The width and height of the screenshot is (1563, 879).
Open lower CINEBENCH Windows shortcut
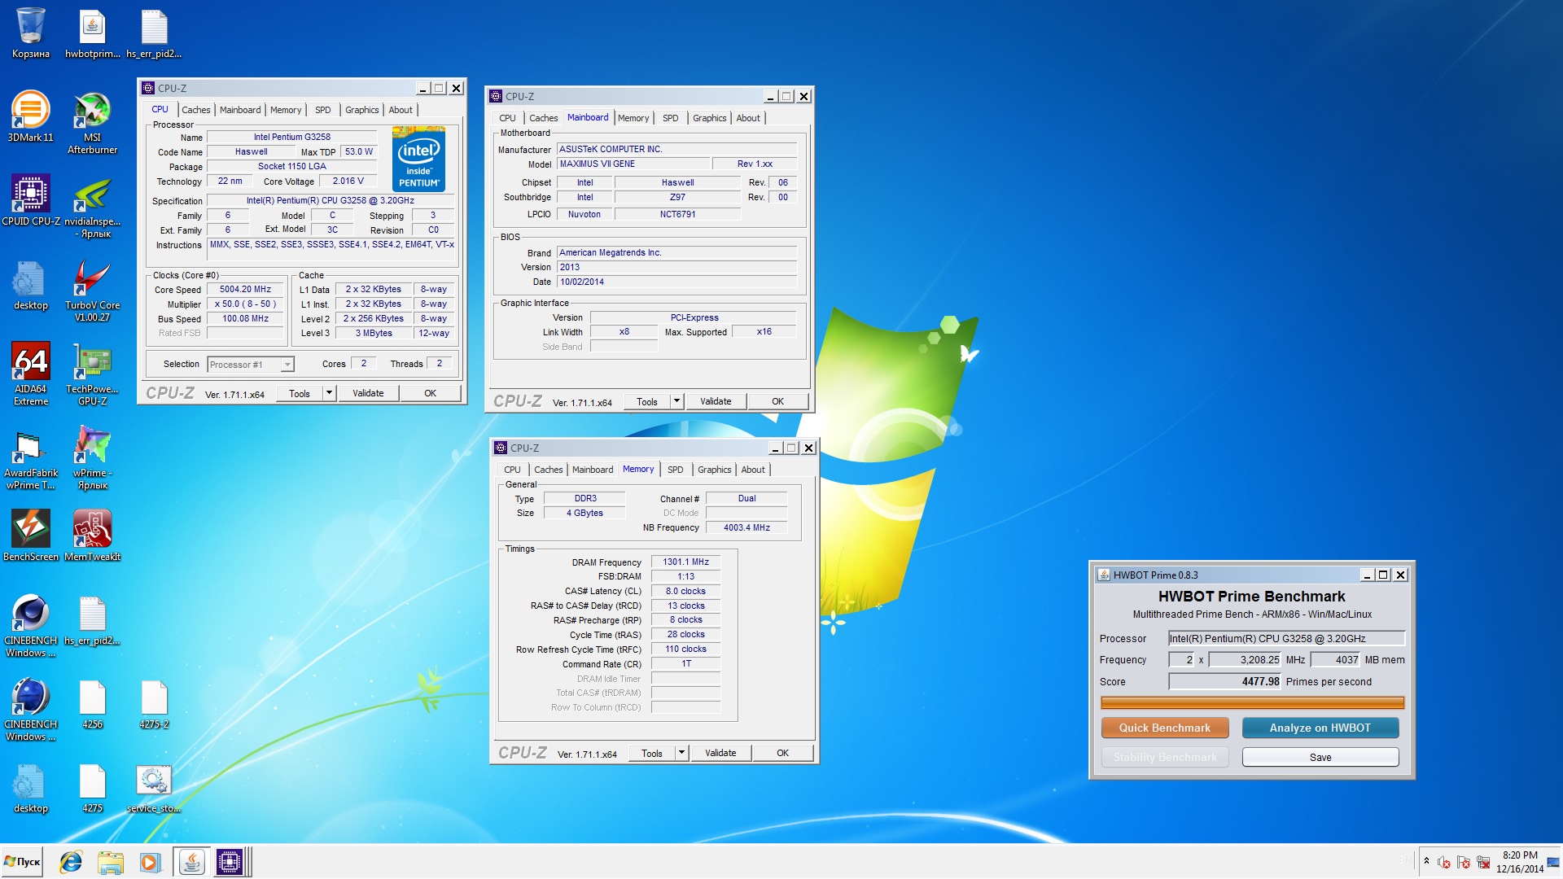click(x=31, y=709)
